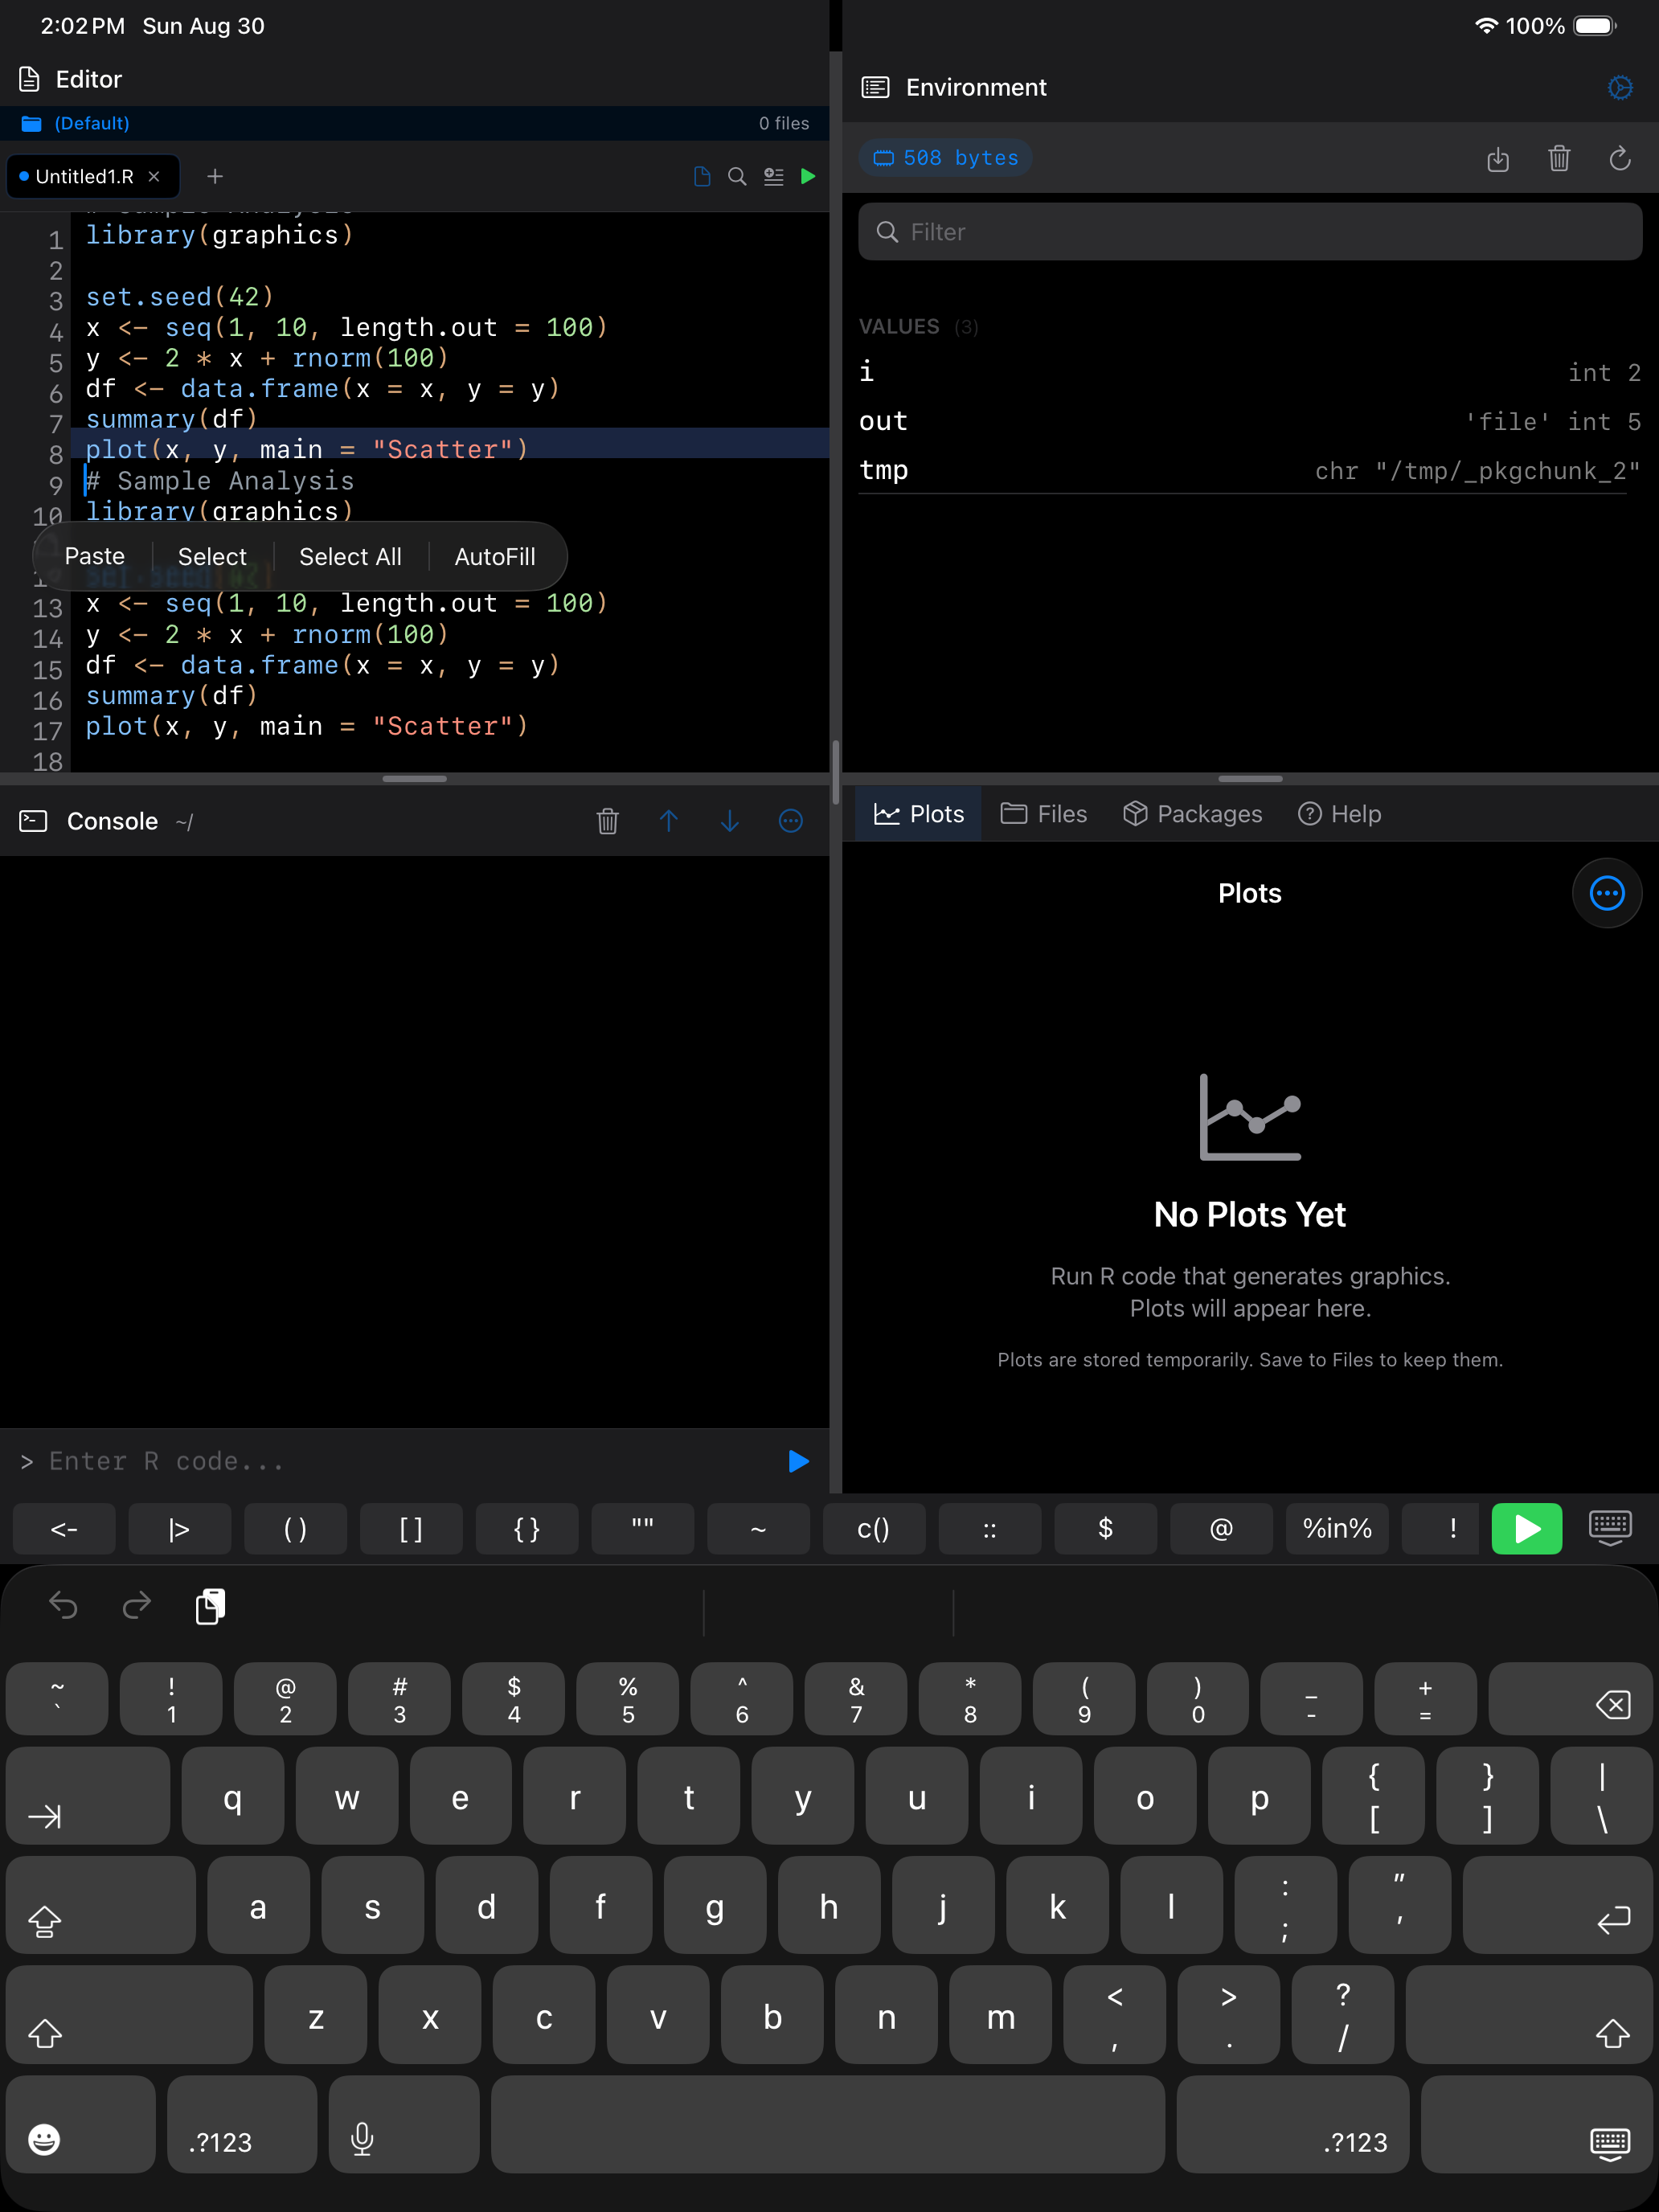Screen dimensions: 1659x2212
Task: Click the new file document icon in editor toolbar
Action: (702, 176)
